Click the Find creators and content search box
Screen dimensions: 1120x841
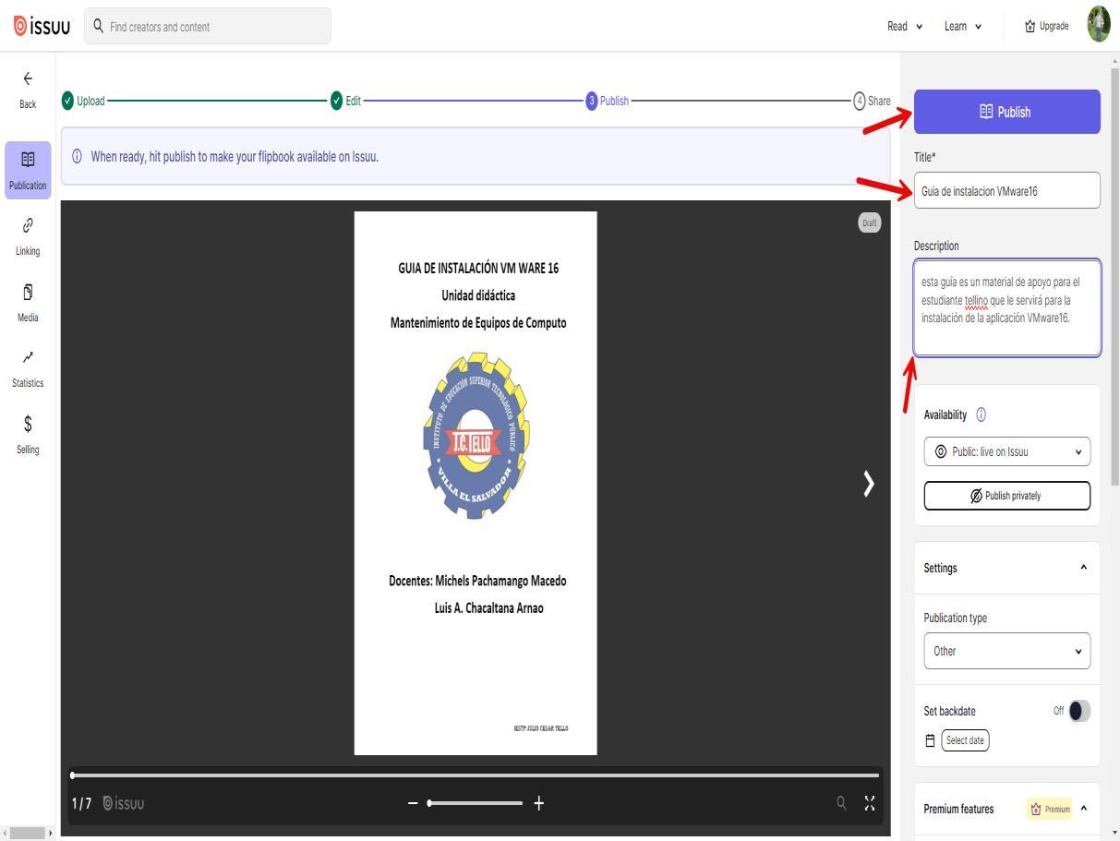point(207,26)
